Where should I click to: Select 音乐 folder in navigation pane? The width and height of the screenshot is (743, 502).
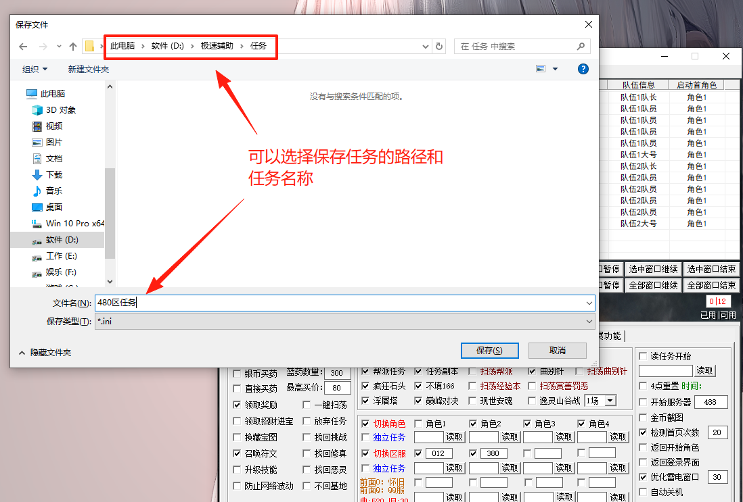point(54,191)
